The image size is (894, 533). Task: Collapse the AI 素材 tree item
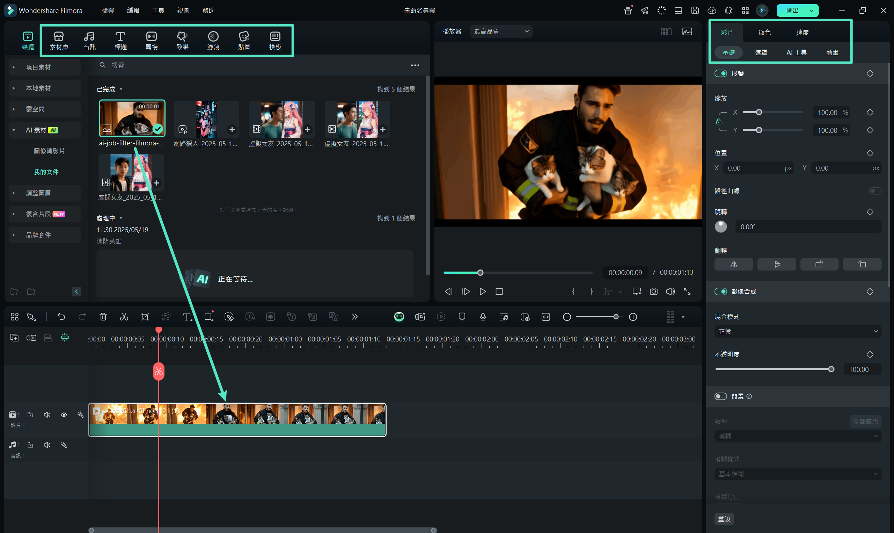click(x=14, y=130)
